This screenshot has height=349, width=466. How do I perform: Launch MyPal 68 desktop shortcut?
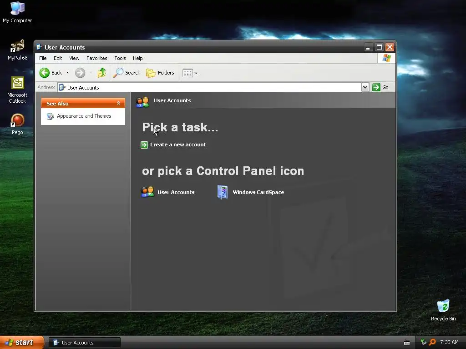(x=17, y=50)
